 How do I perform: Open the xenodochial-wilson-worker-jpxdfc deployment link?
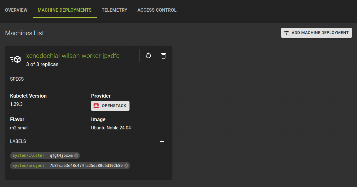click(73, 56)
